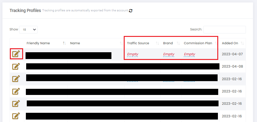Click the Tracking Profiles heading
This screenshot has height=122, width=257.
(25, 11)
